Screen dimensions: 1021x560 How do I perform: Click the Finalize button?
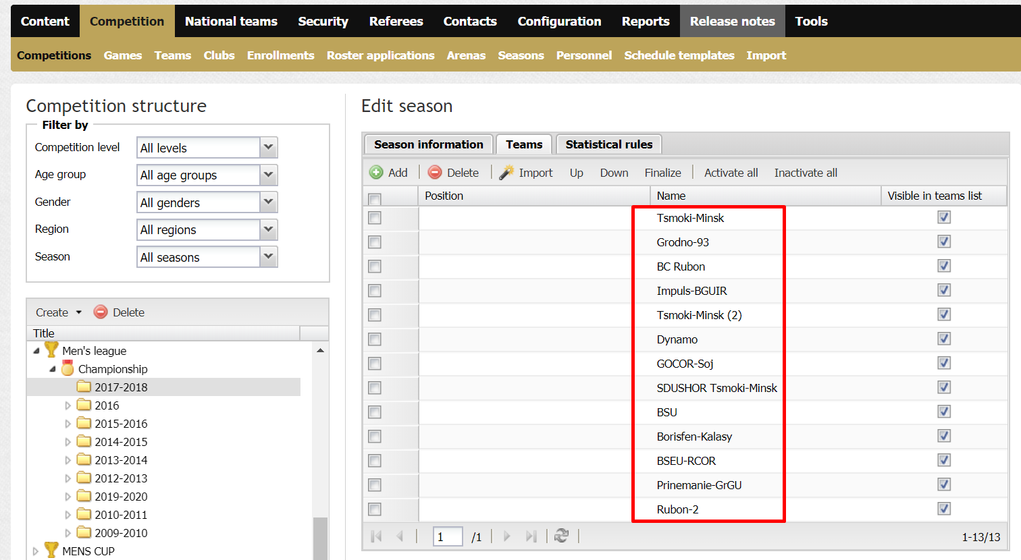click(663, 173)
